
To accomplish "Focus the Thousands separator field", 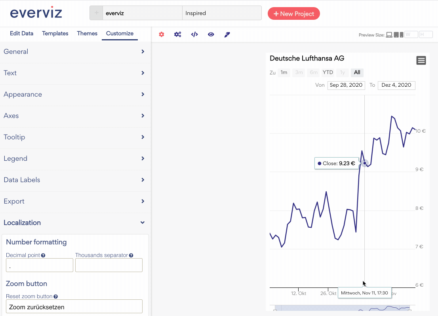I will [109, 265].
